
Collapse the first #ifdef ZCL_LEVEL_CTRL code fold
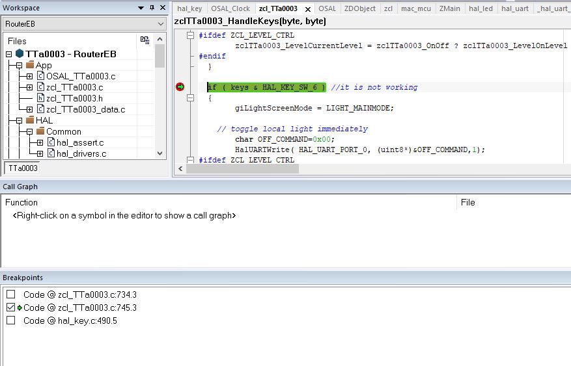(x=190, y=35)
